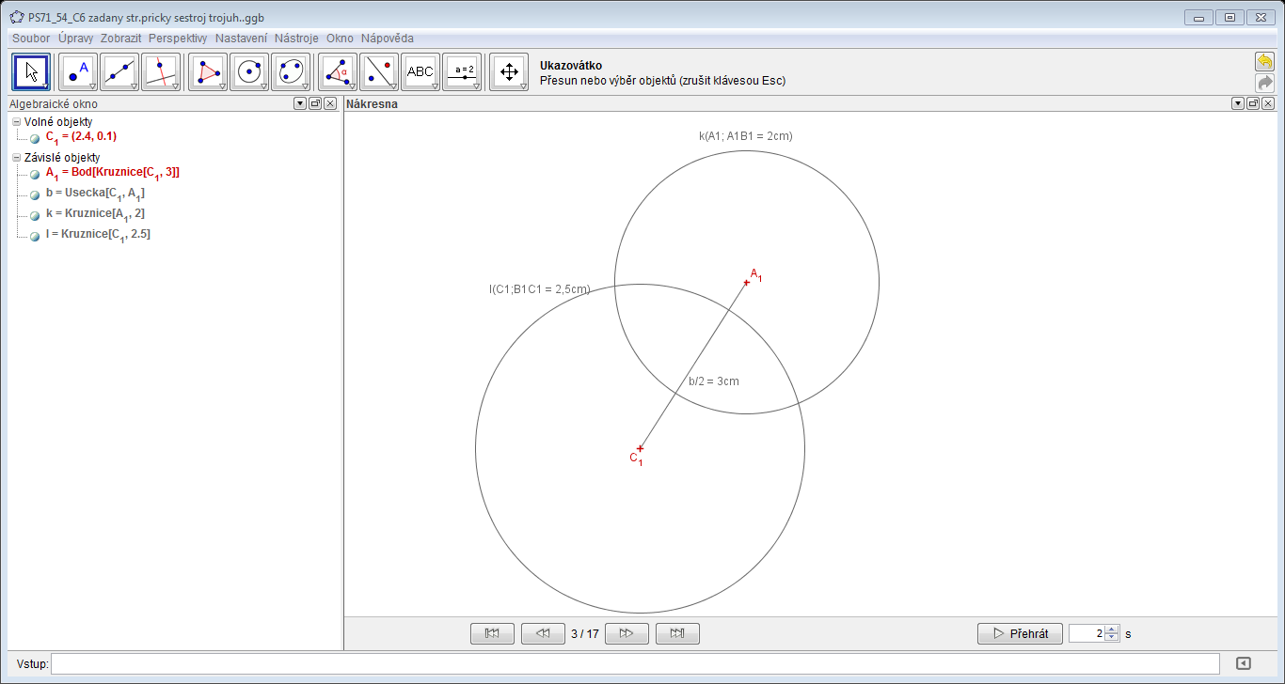Click the Undo arrow icon

click(x=1265, y=62)
